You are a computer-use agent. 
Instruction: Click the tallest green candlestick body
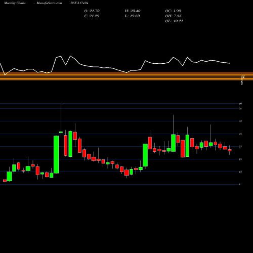point(56,154)
